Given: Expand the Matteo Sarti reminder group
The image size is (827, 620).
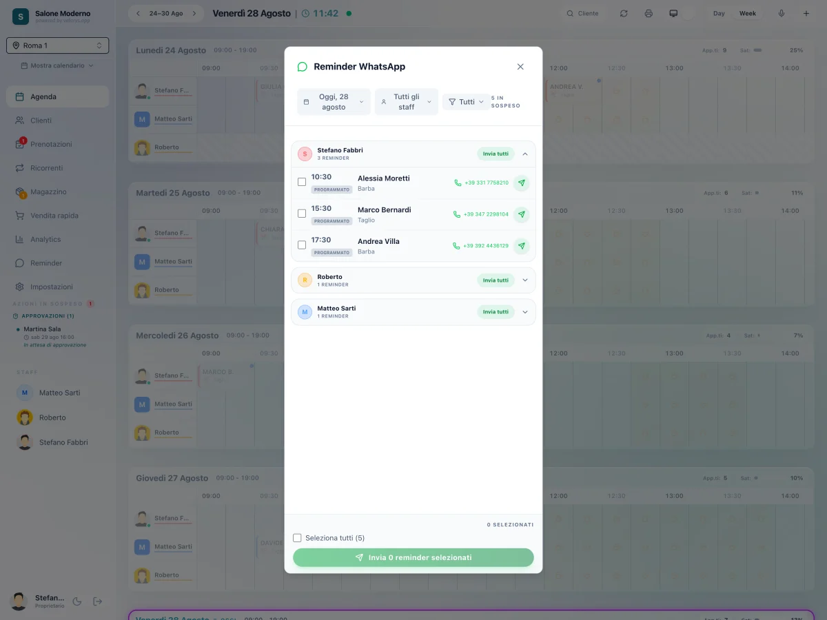Looking at the screenshot, I should click(525, 312).
